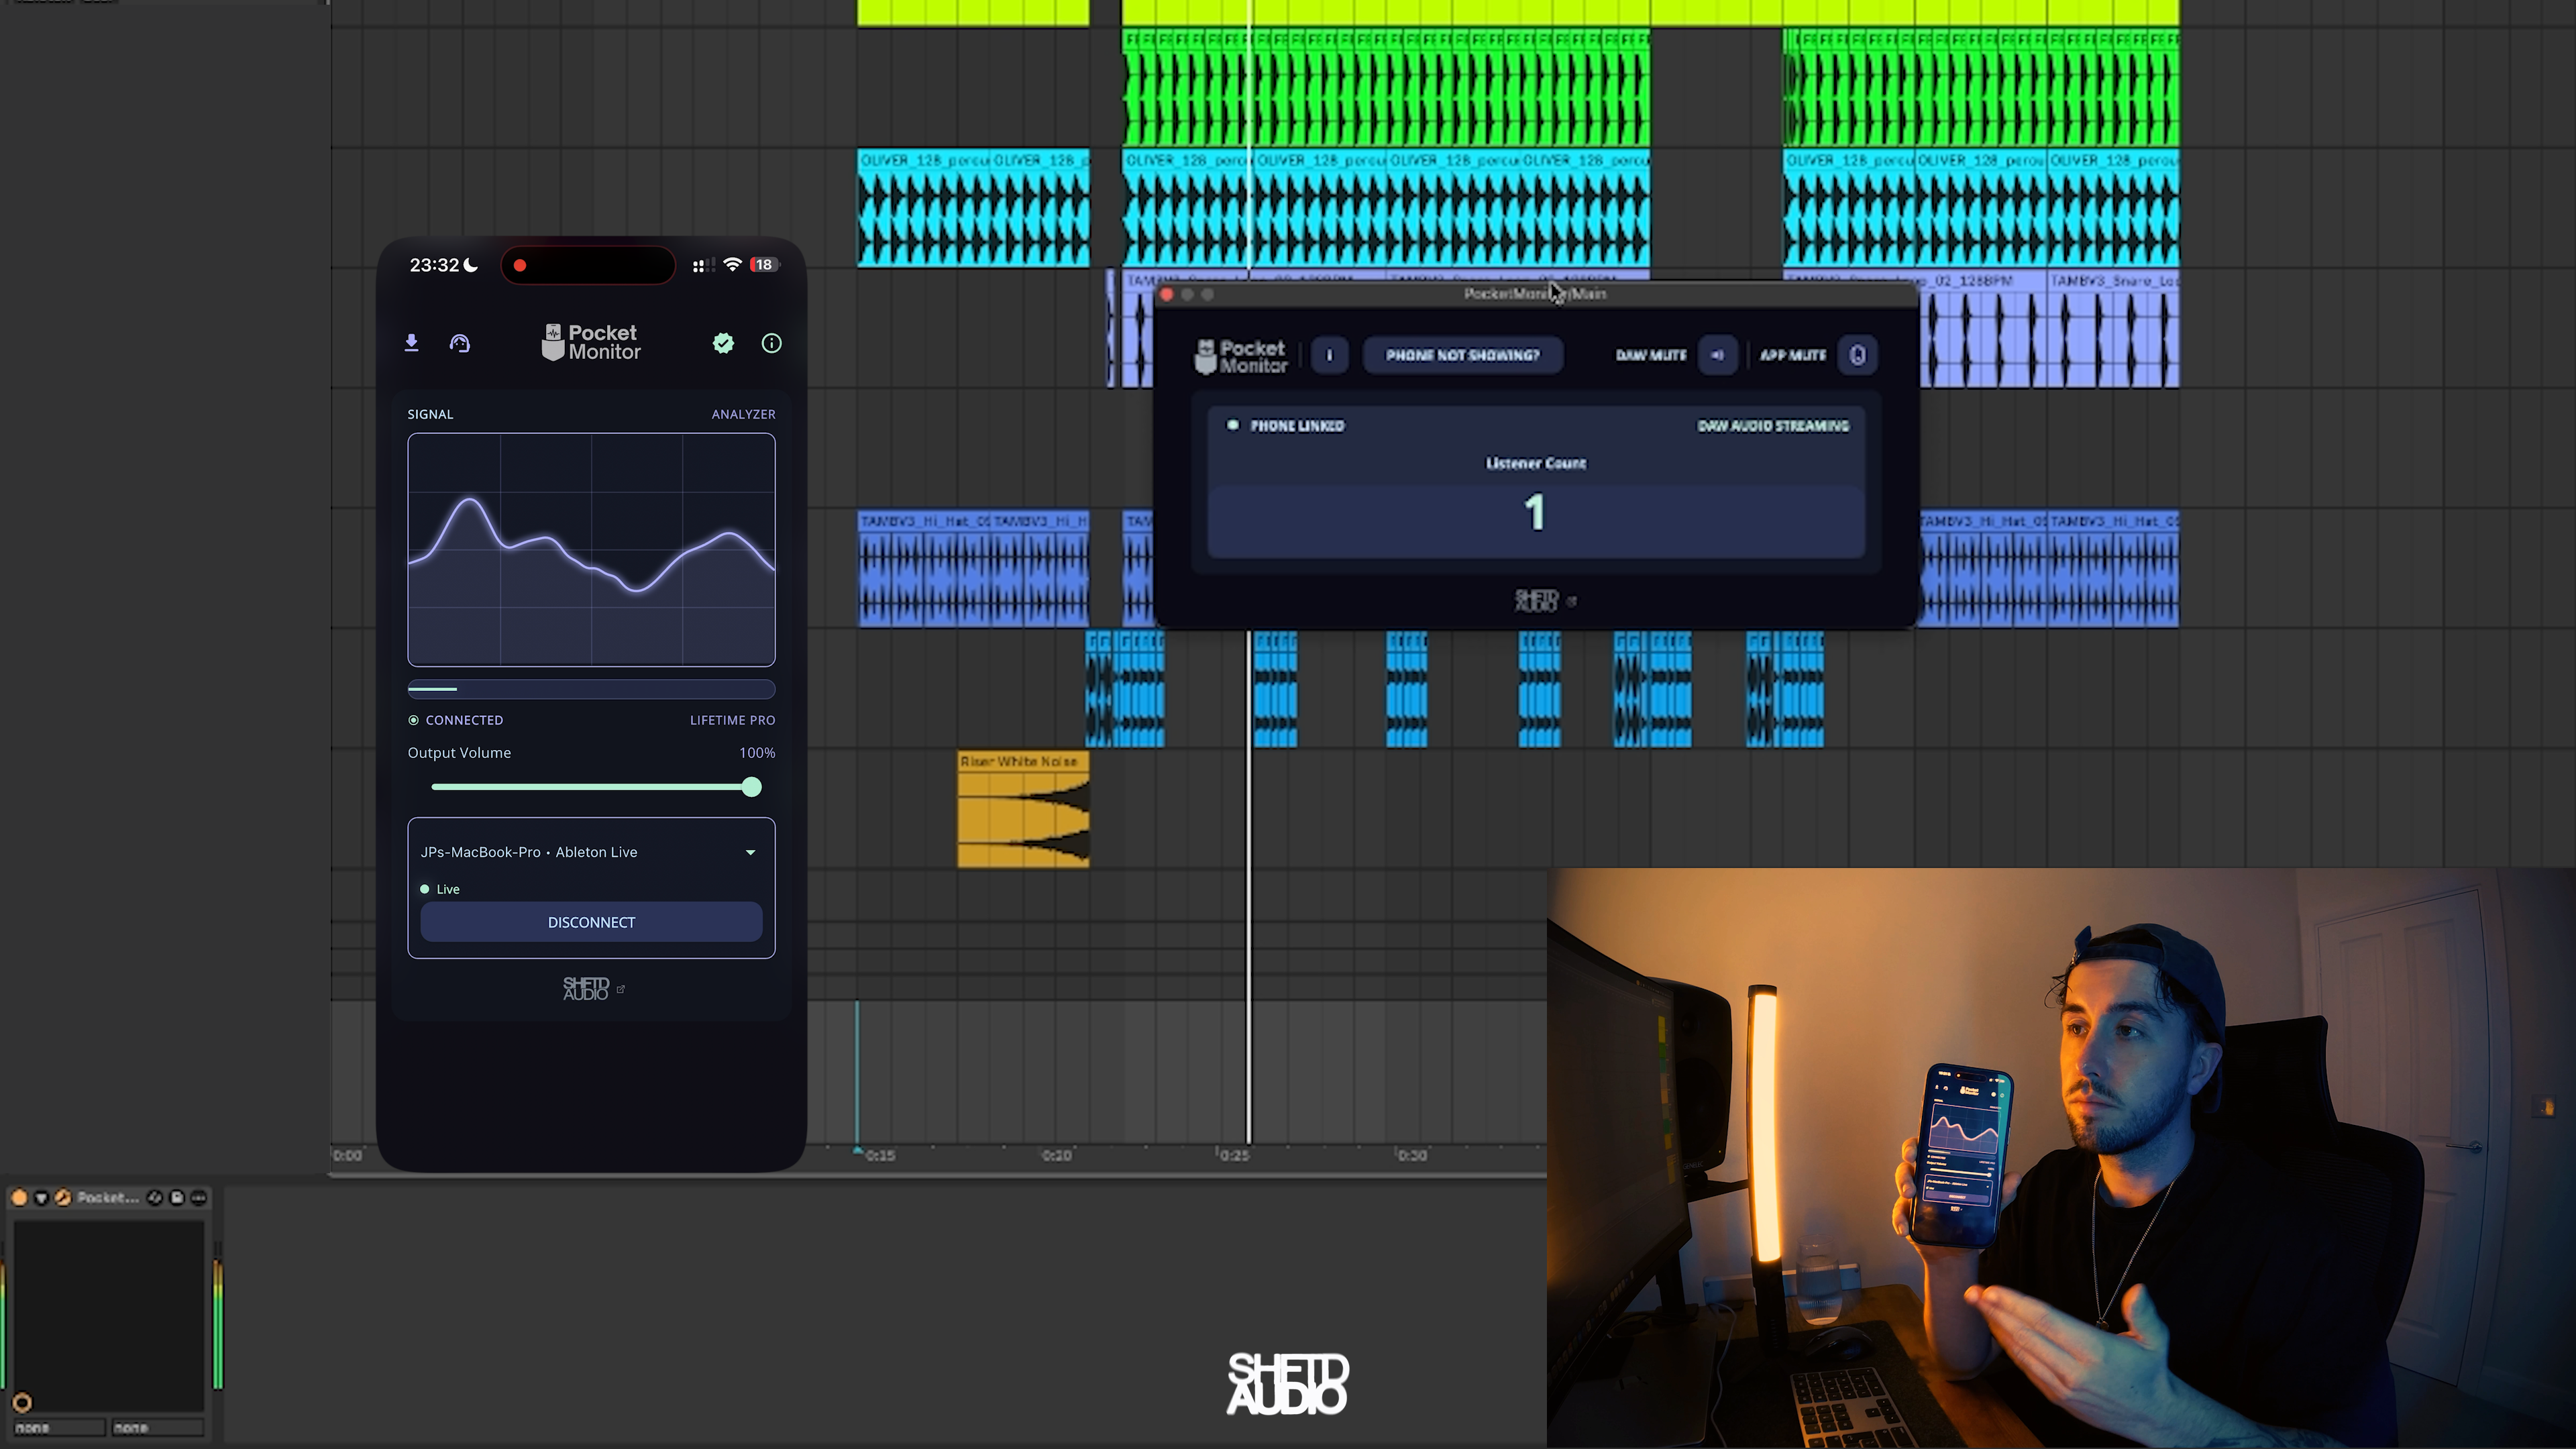Viewport: 2576px width, 1449px height.
Task: Tap the headphones icon in phone app
Action: (x=460, y=343)
